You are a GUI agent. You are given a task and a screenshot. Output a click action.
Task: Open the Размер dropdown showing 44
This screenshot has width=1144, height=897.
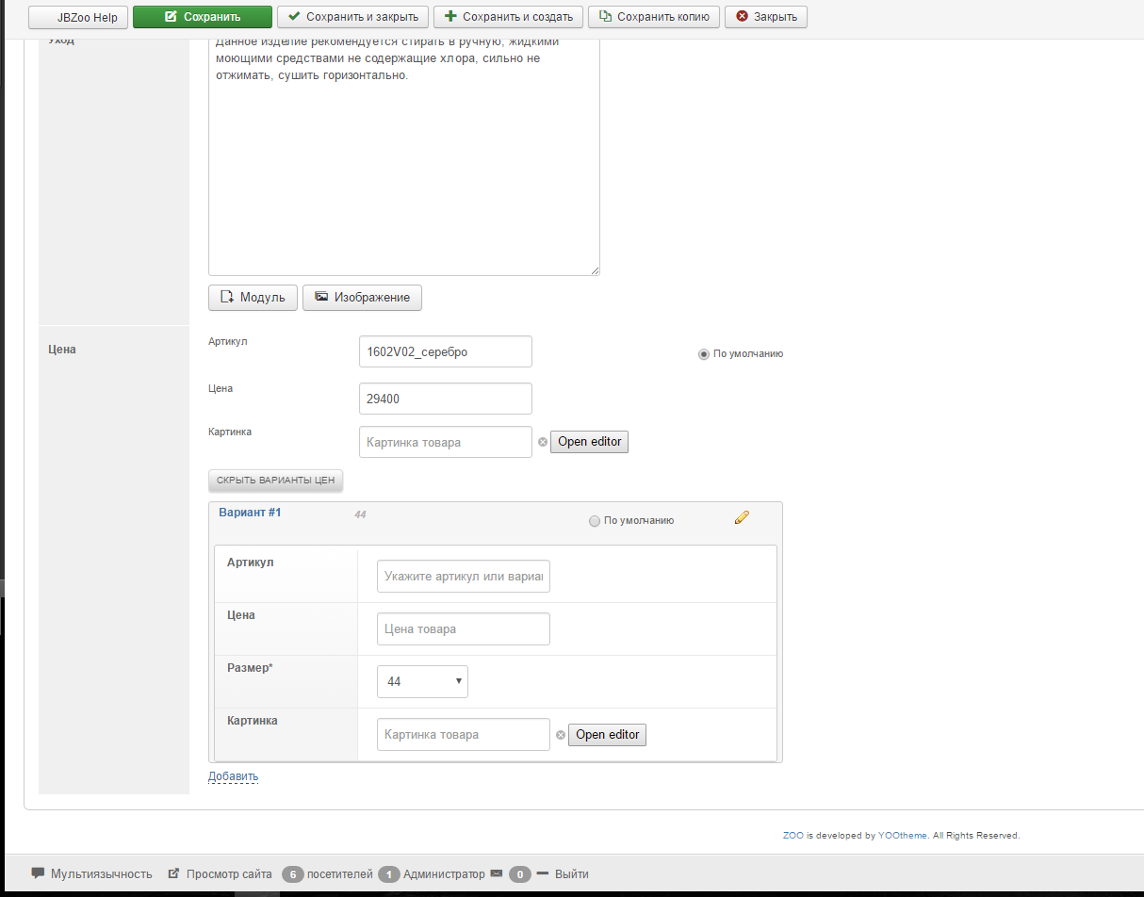point(422,681)
